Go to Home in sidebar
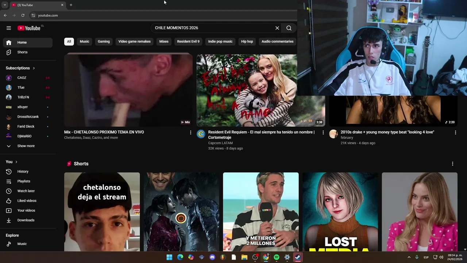 pyautogui.click(x=28, y=42)
